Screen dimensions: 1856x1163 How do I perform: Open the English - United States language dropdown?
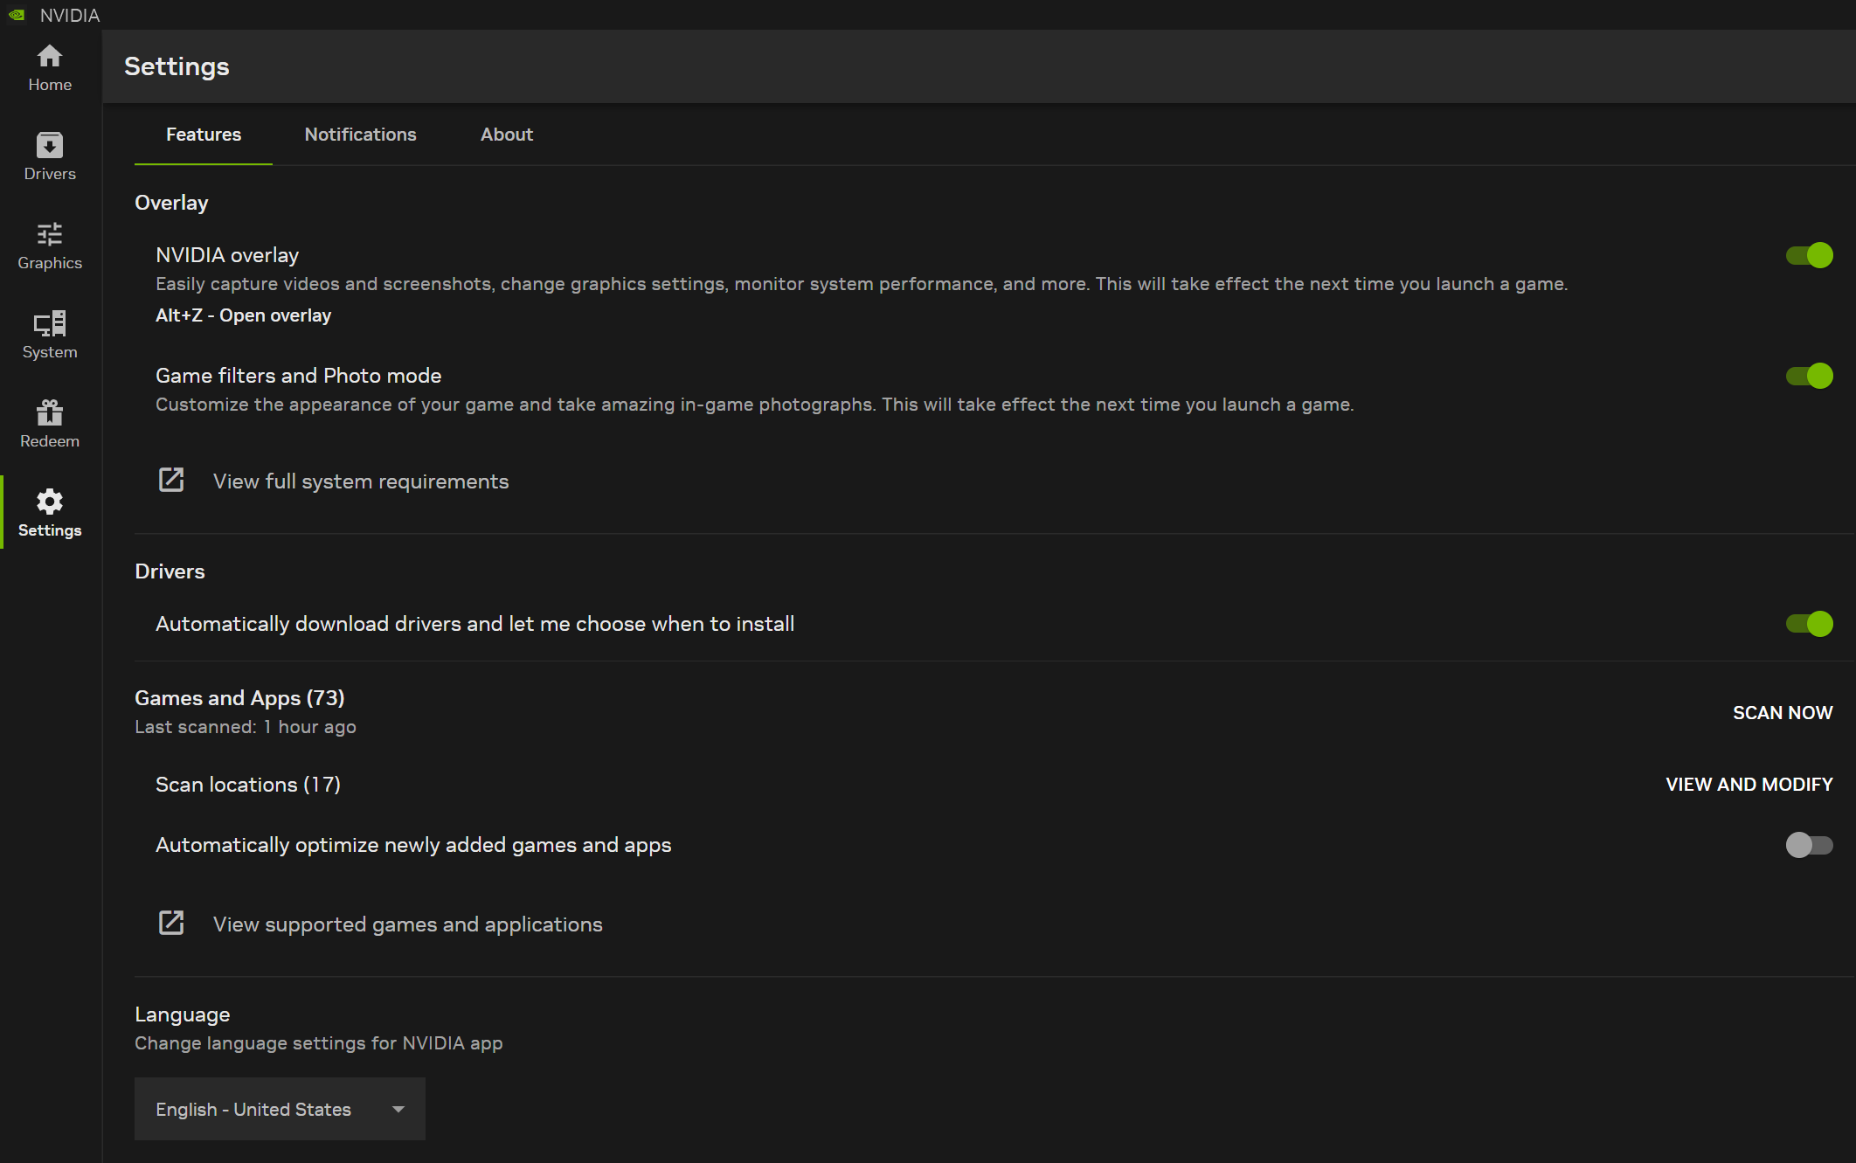280,1109
